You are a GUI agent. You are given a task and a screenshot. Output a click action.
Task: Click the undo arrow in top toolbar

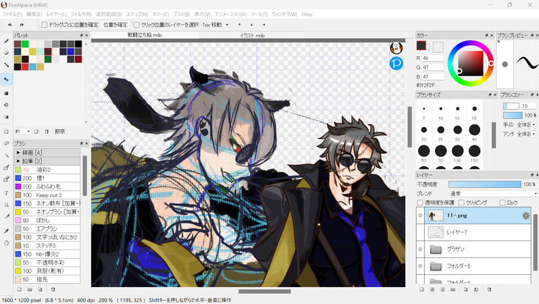point(9,25)
